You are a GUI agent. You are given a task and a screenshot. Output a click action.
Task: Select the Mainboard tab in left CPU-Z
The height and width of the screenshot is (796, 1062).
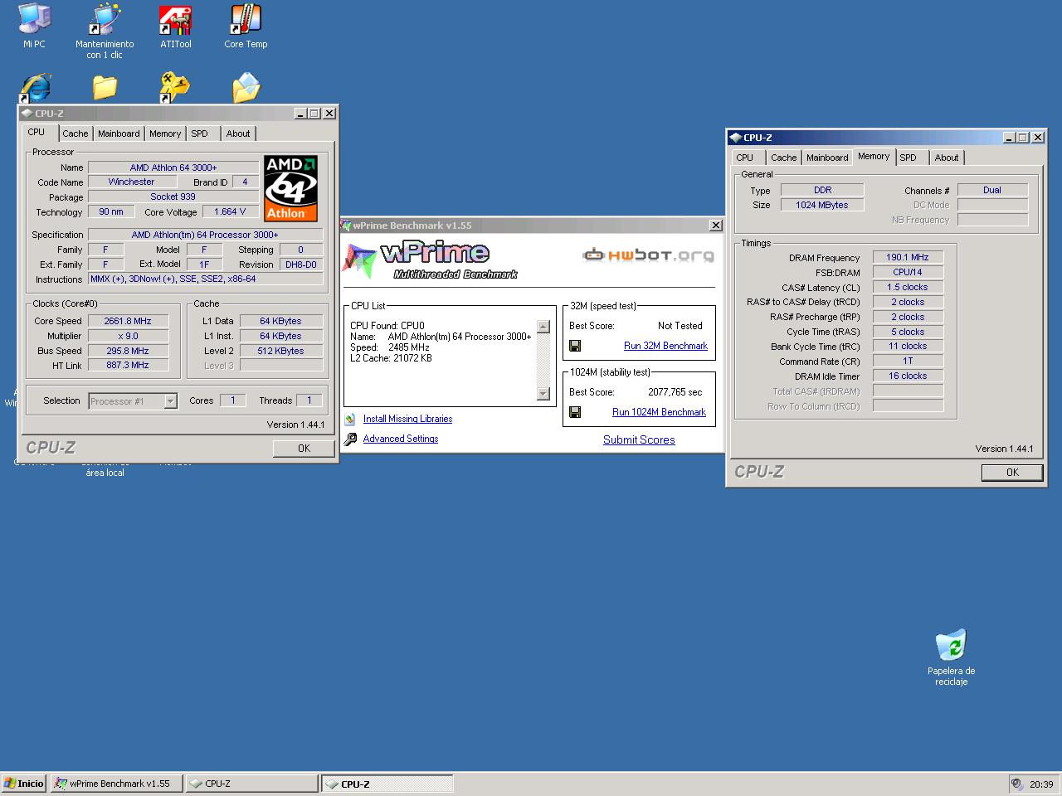(119, 133)
